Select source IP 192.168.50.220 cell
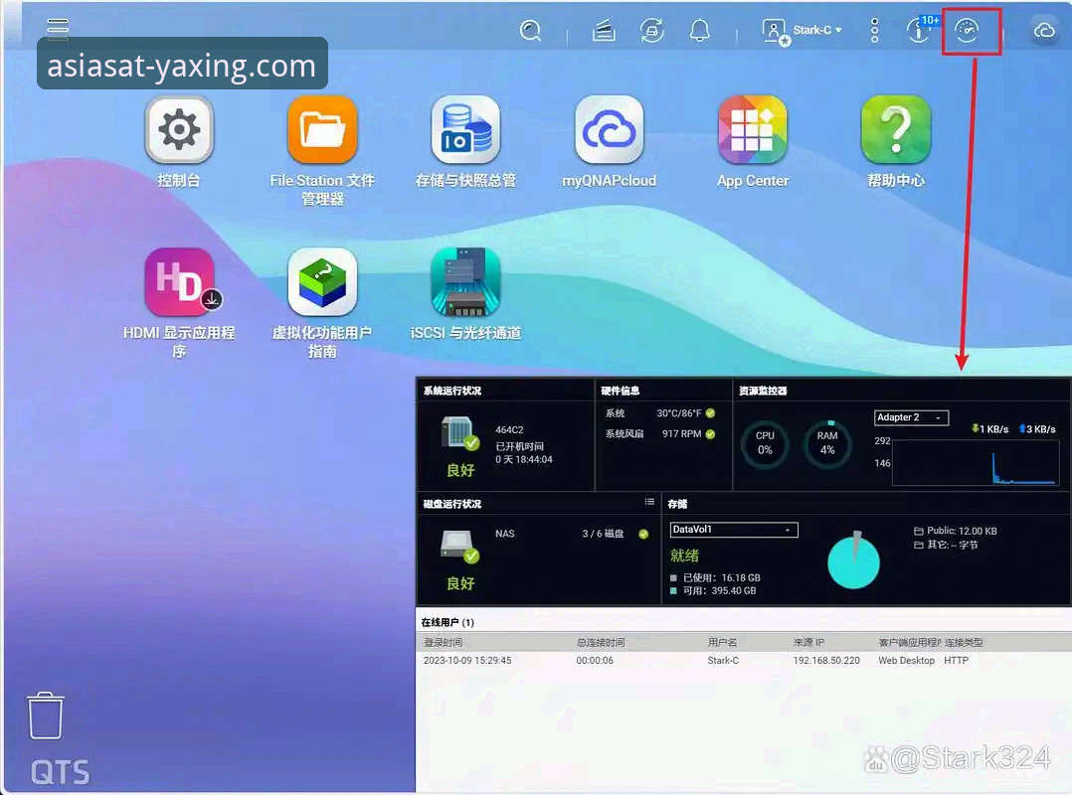1072x795 pixels. (x=826, y=661)
